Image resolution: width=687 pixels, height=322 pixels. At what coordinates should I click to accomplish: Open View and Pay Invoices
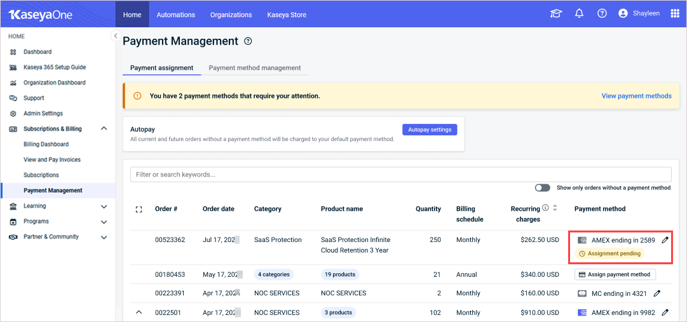tap(52, 159)
